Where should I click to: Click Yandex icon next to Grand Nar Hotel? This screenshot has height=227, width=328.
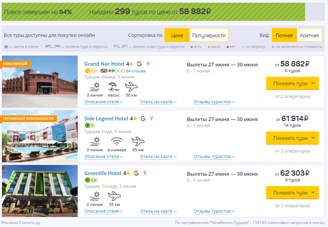(x=148, y=64)
